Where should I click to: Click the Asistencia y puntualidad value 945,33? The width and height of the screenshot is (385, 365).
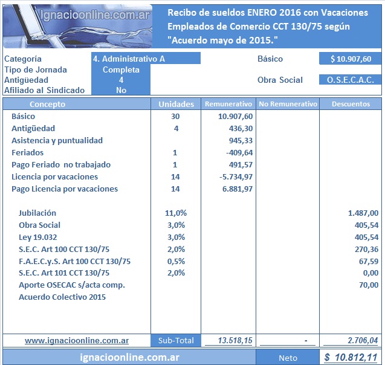pos(240,140)
